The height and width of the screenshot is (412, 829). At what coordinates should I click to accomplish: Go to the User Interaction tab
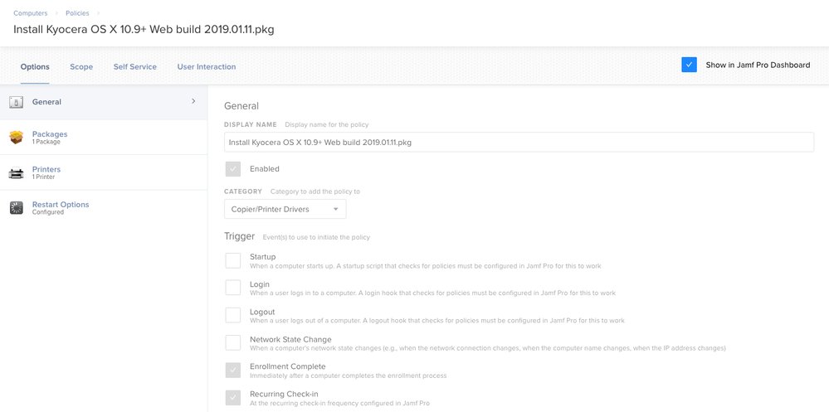click(x=207, y=66)
